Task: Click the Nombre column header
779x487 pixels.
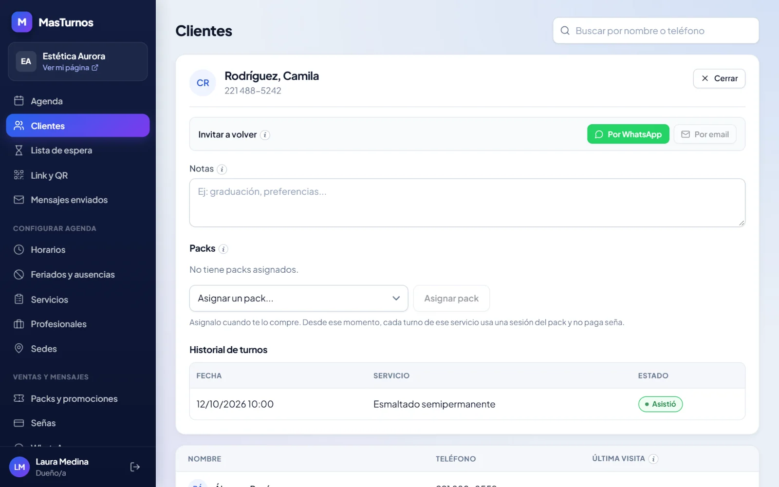Action: click(204, 459)
